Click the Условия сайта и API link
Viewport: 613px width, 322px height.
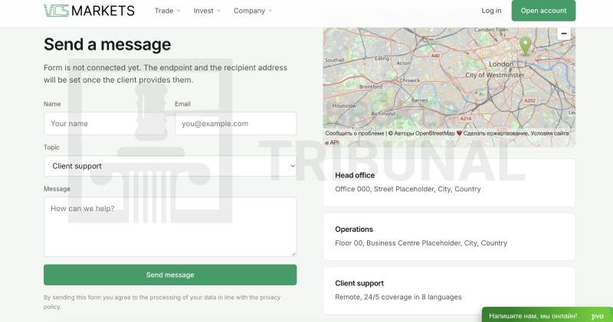(x=549, y=134)
